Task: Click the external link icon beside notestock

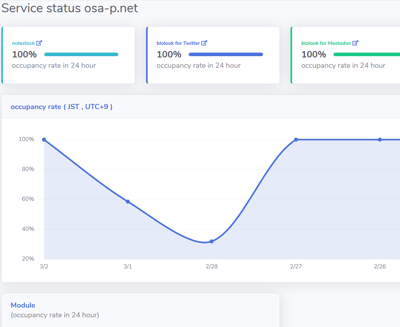Action: coord(39,43)
